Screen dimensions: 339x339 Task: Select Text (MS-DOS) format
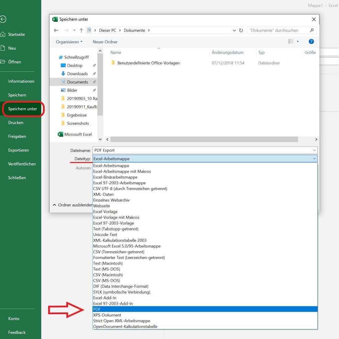(x=205, y=269)
